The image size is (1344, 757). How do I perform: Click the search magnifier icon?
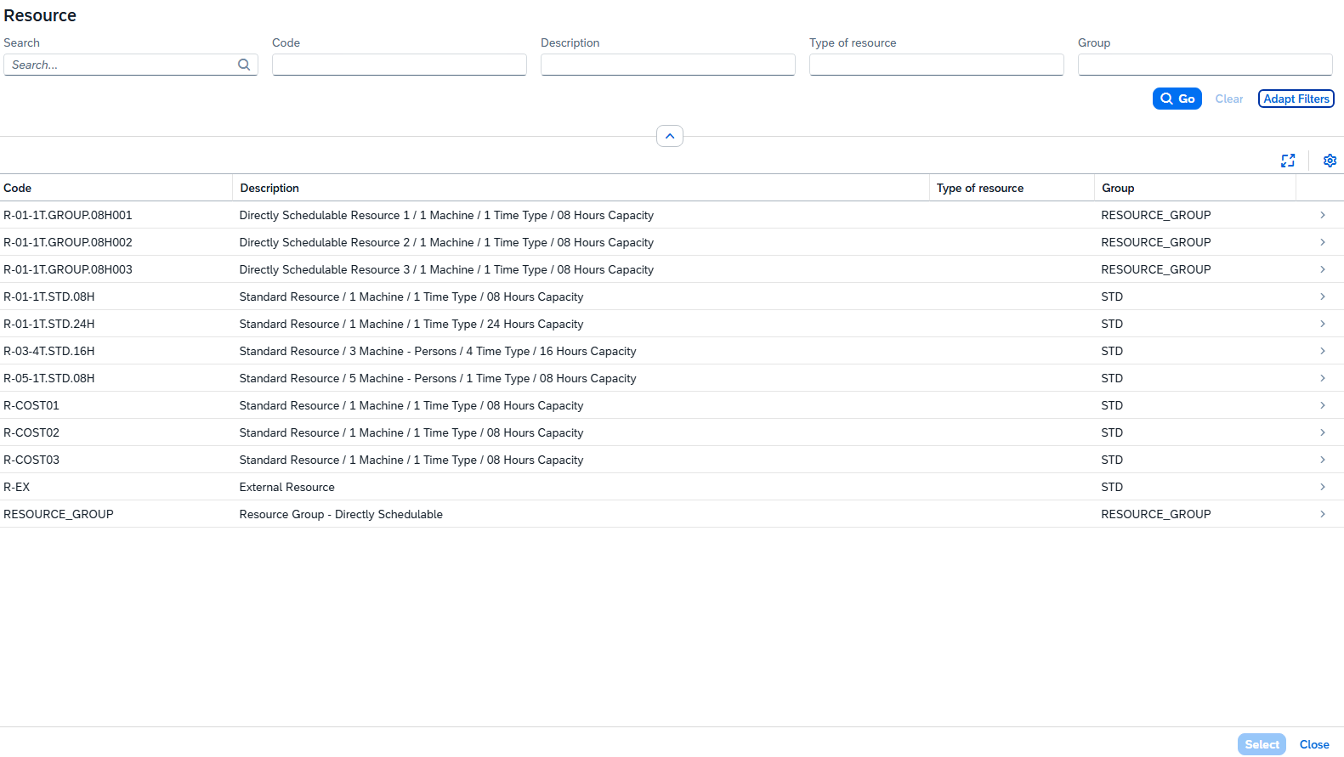(x=244, y=65)
